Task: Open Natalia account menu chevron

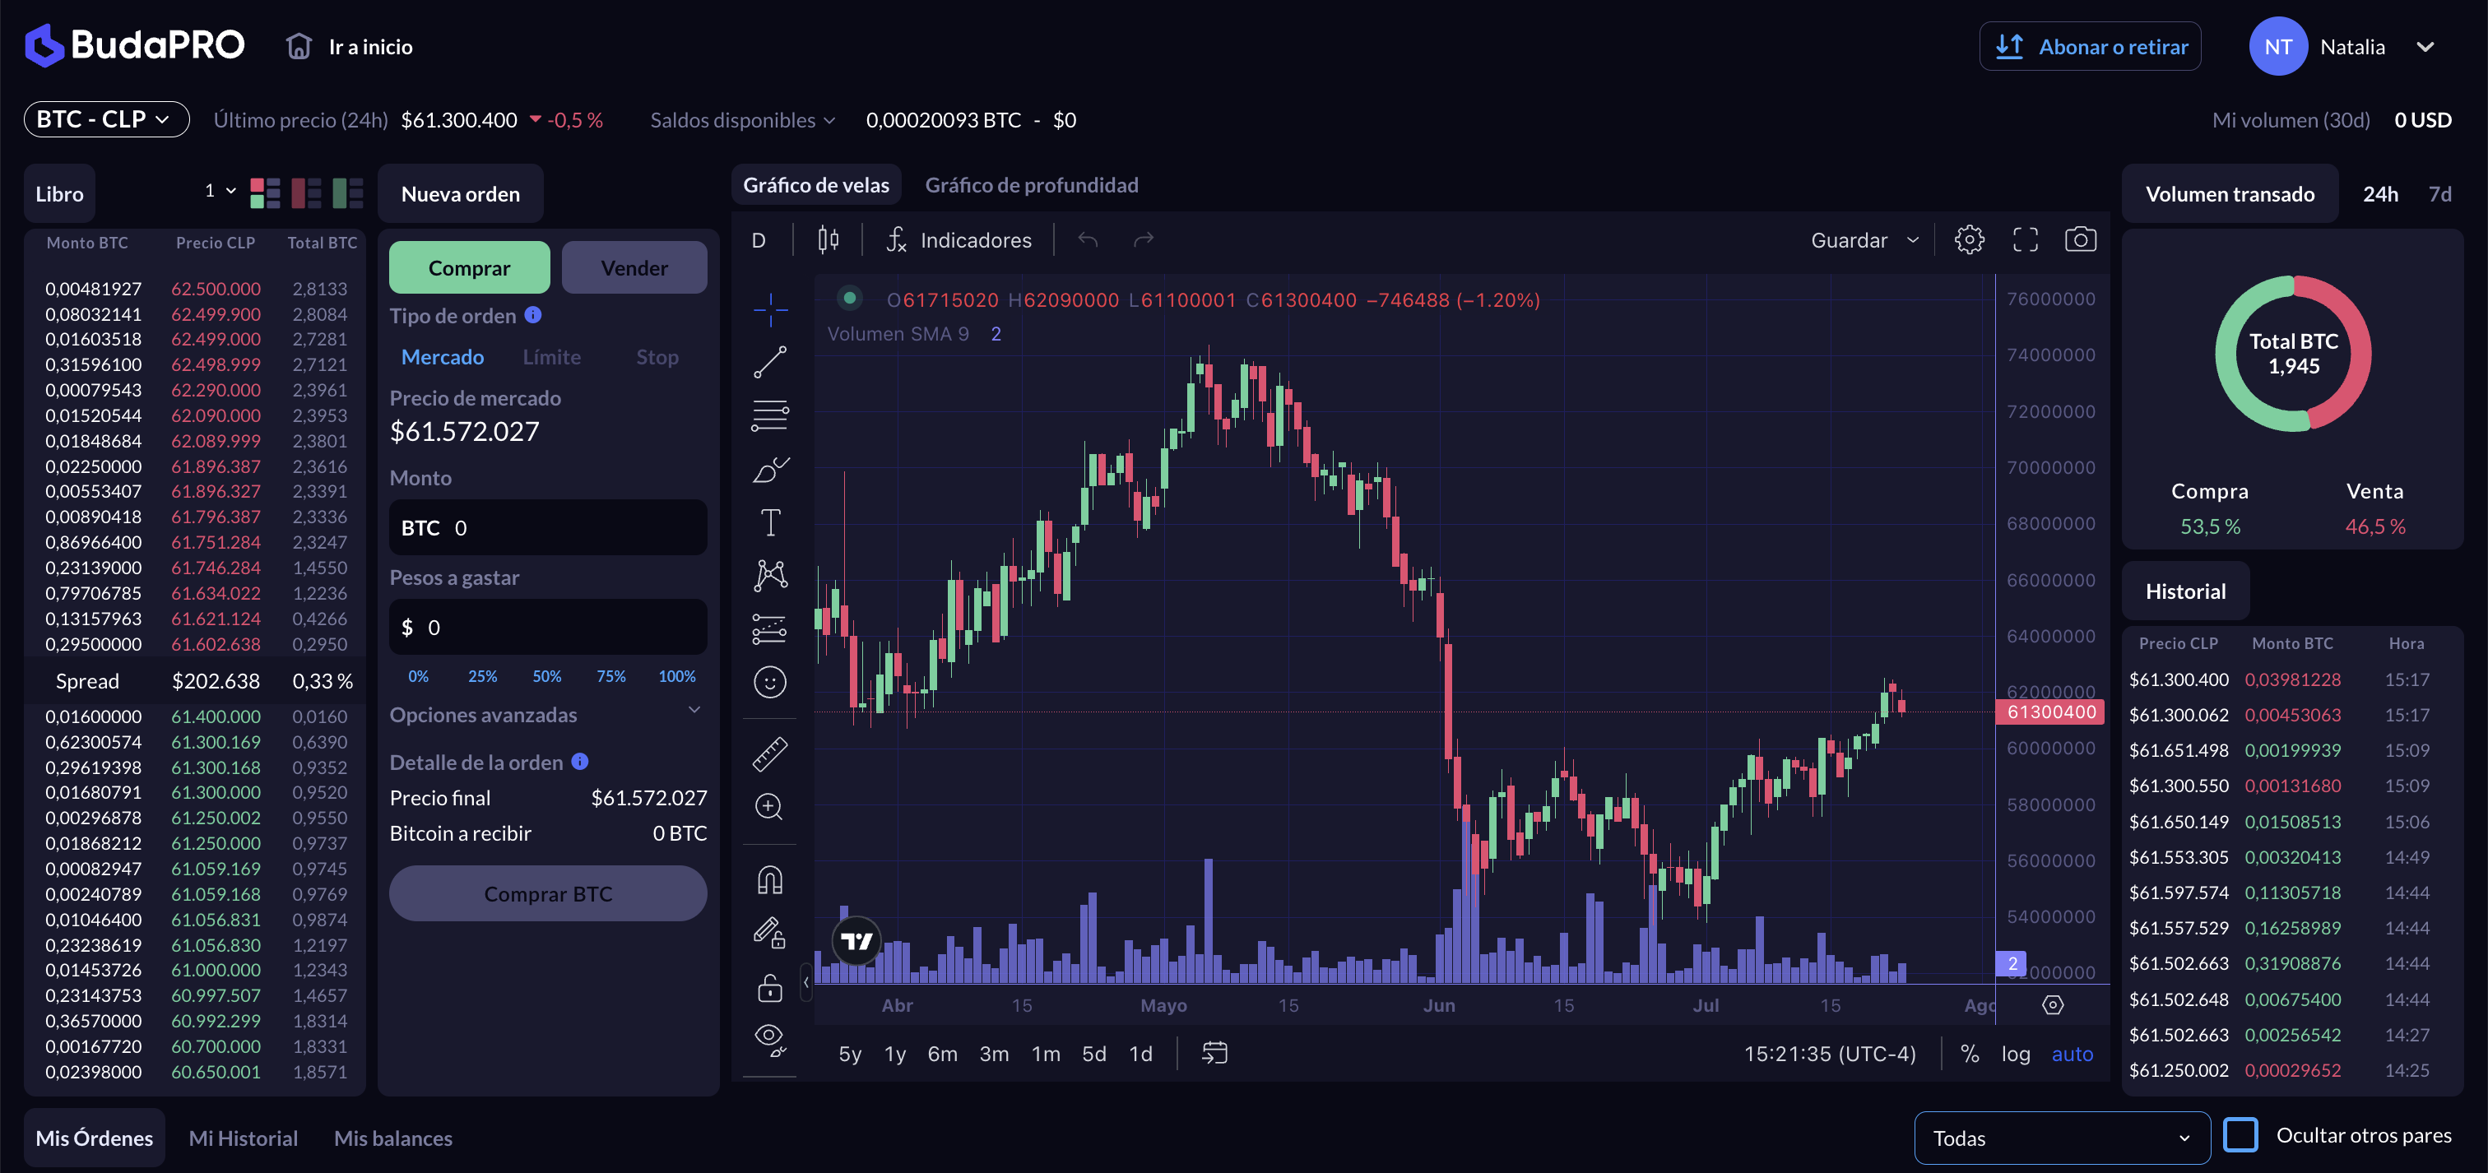Action: [2425, 46]
